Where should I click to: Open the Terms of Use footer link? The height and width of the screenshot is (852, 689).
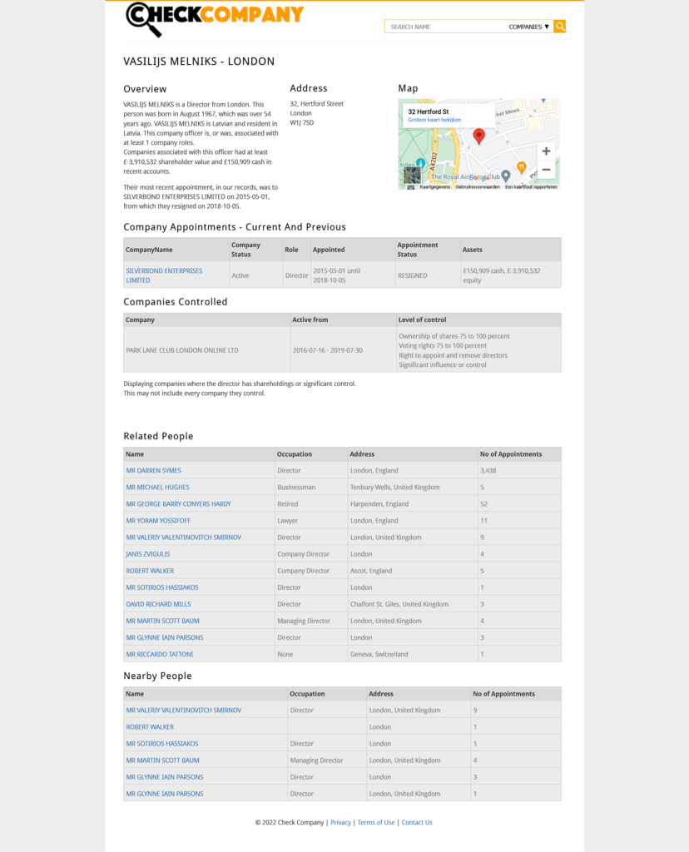click(x=376, y=823)
